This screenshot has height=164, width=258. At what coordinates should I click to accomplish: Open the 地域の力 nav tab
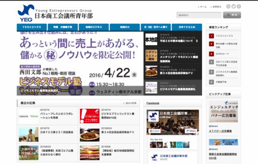[125, 27]
